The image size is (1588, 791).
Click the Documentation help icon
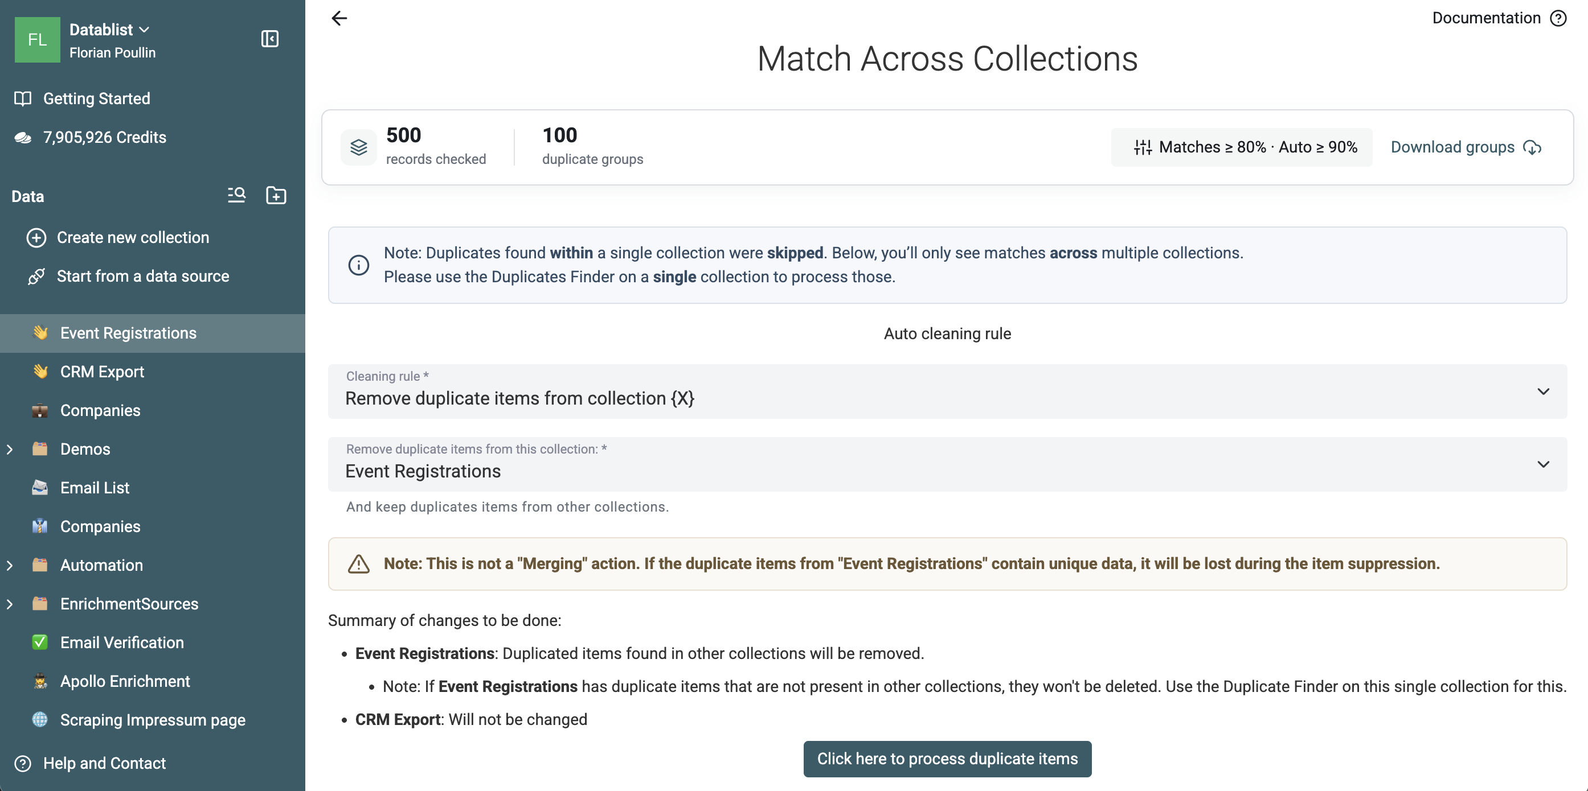click(1558, 18)
